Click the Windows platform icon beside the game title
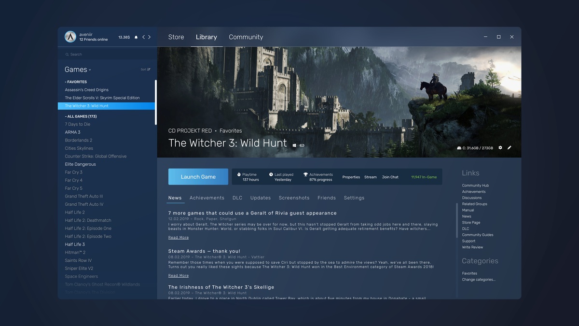 click(x=294, y=144)
